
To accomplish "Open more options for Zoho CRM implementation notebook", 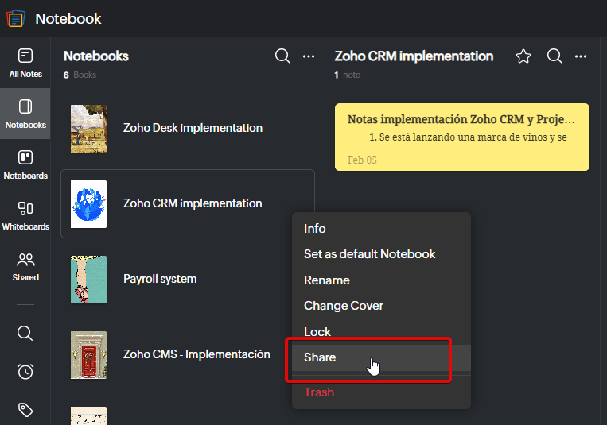I will pos(581,56).
